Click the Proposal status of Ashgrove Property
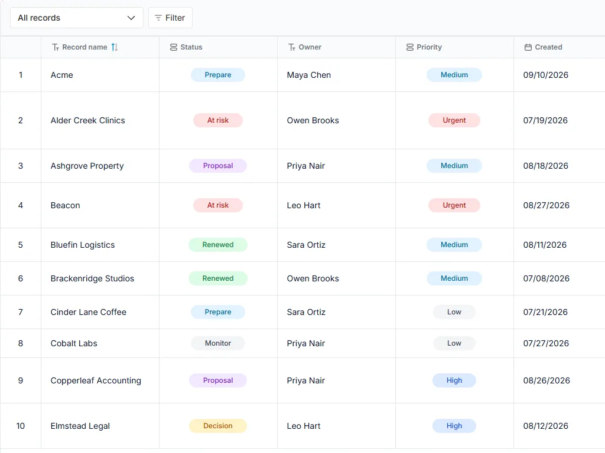 point(218,166)
